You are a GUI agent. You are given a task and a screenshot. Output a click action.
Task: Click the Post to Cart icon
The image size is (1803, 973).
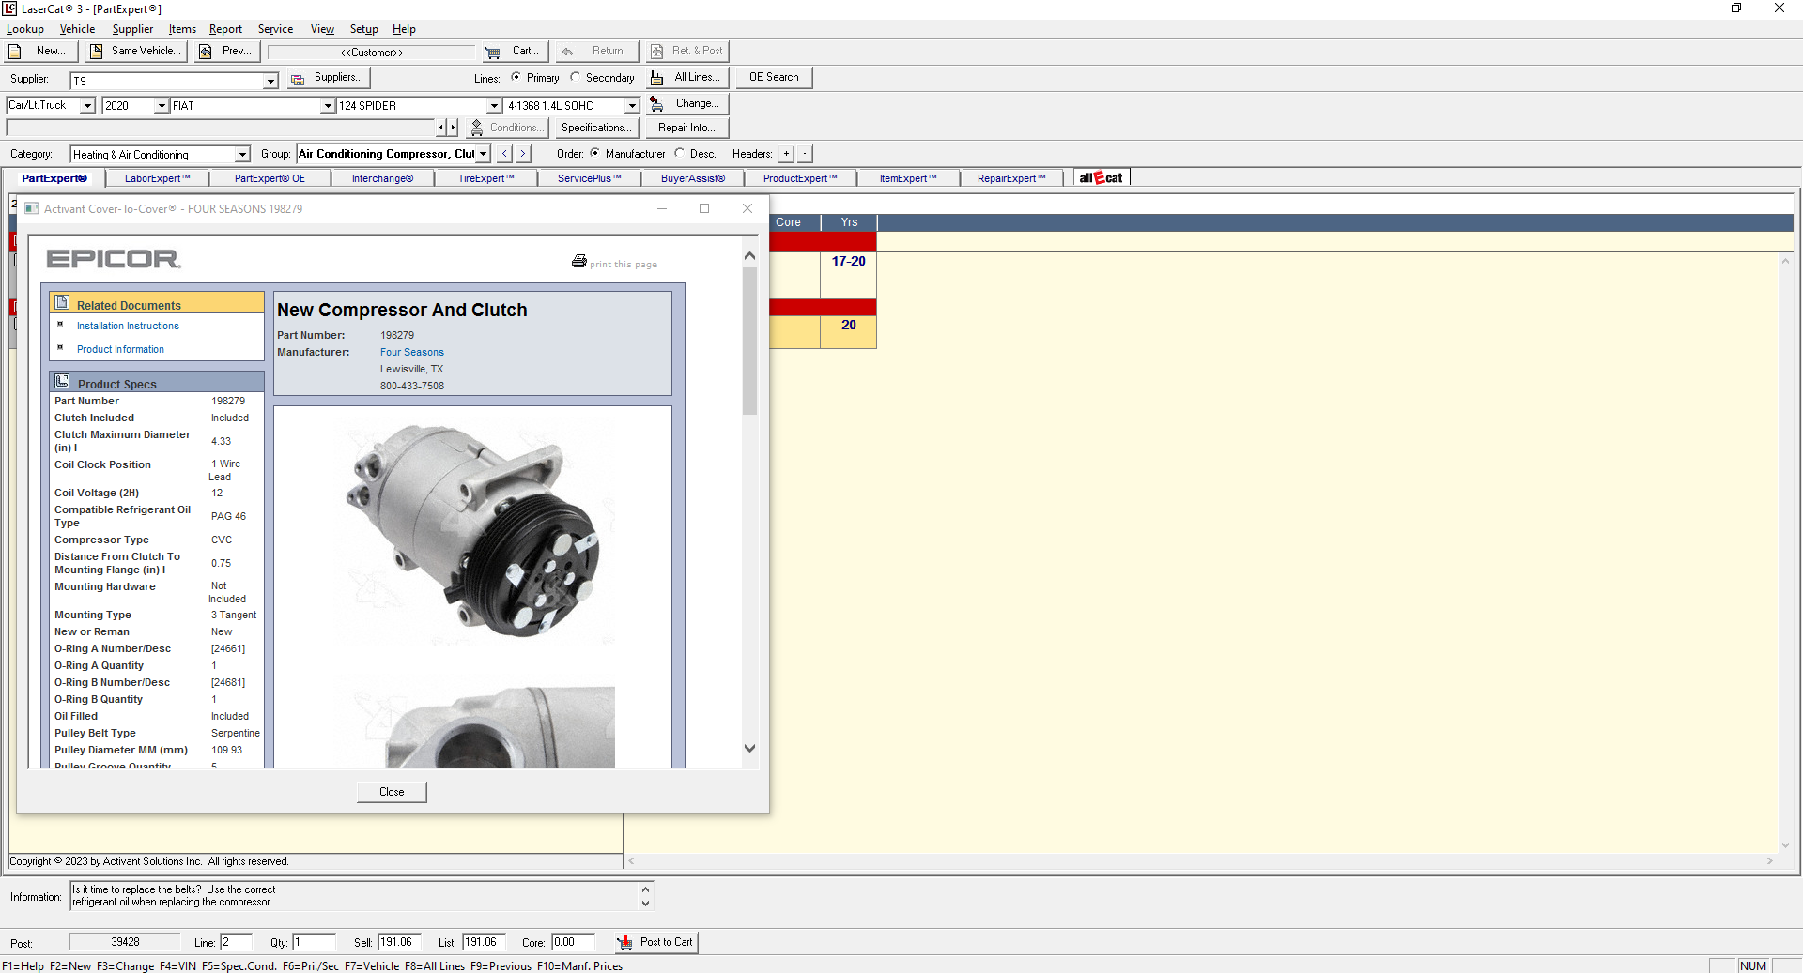(625, 942)
